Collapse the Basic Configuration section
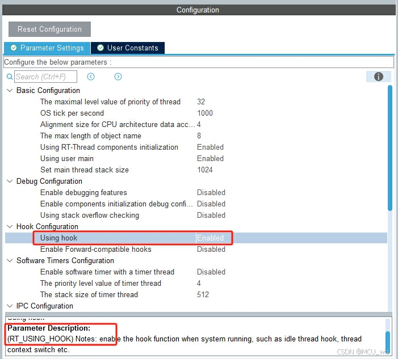The width and height of the screenshot is (398, 359). click(x=10, y=91)
